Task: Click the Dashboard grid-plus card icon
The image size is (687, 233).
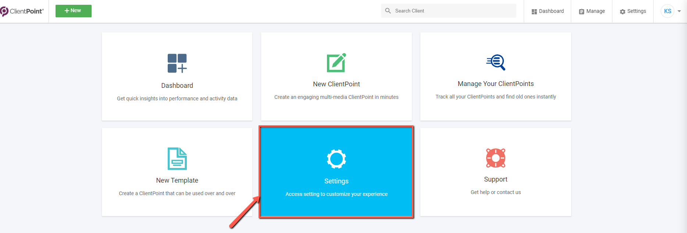Action: (x=177, y=63)
